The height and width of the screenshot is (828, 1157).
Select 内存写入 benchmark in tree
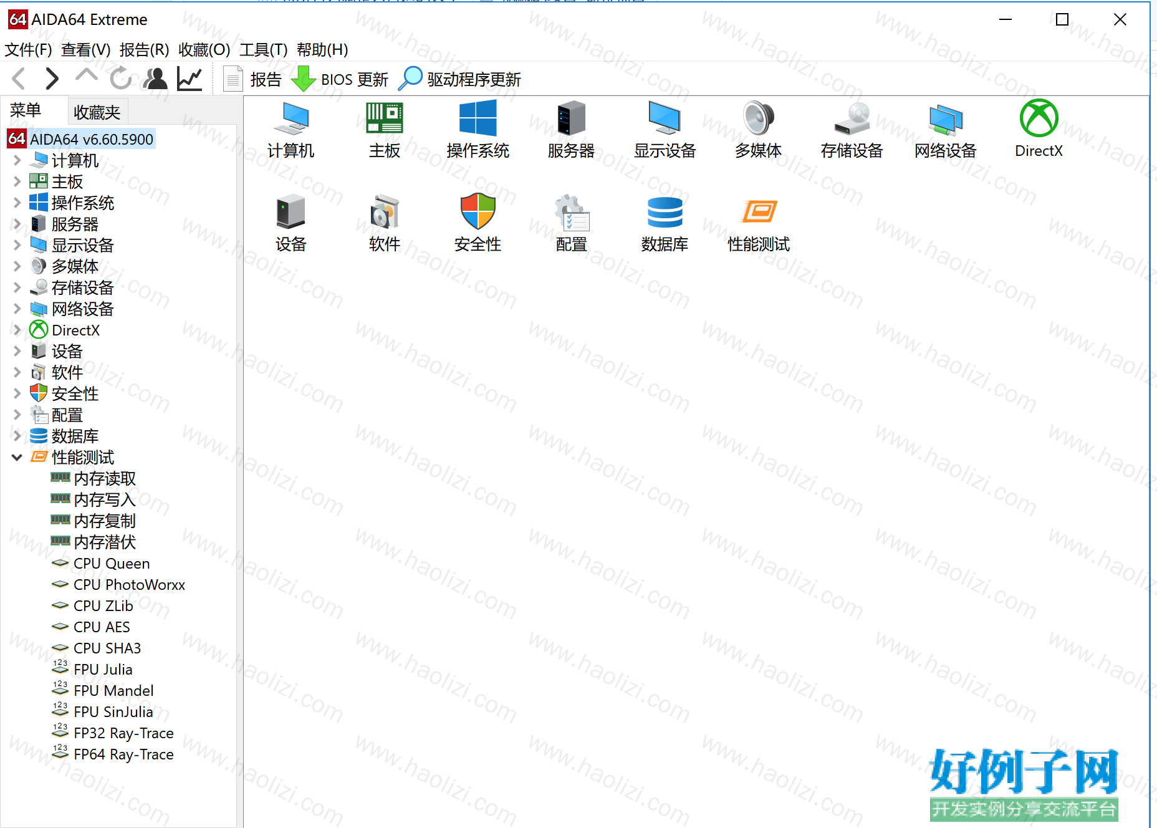94,500
